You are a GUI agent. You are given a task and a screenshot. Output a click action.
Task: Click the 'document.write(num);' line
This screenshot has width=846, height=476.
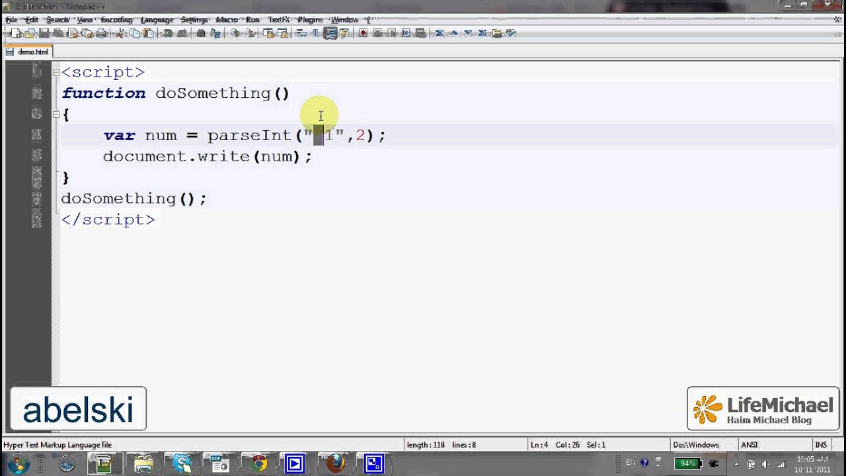pos(208,157)
